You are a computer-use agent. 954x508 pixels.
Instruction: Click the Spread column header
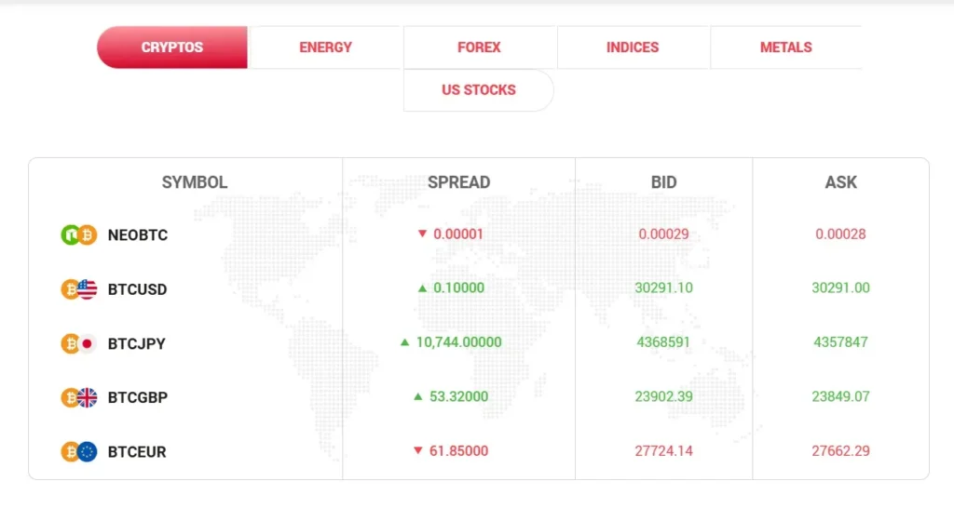[x=458, y=182]
